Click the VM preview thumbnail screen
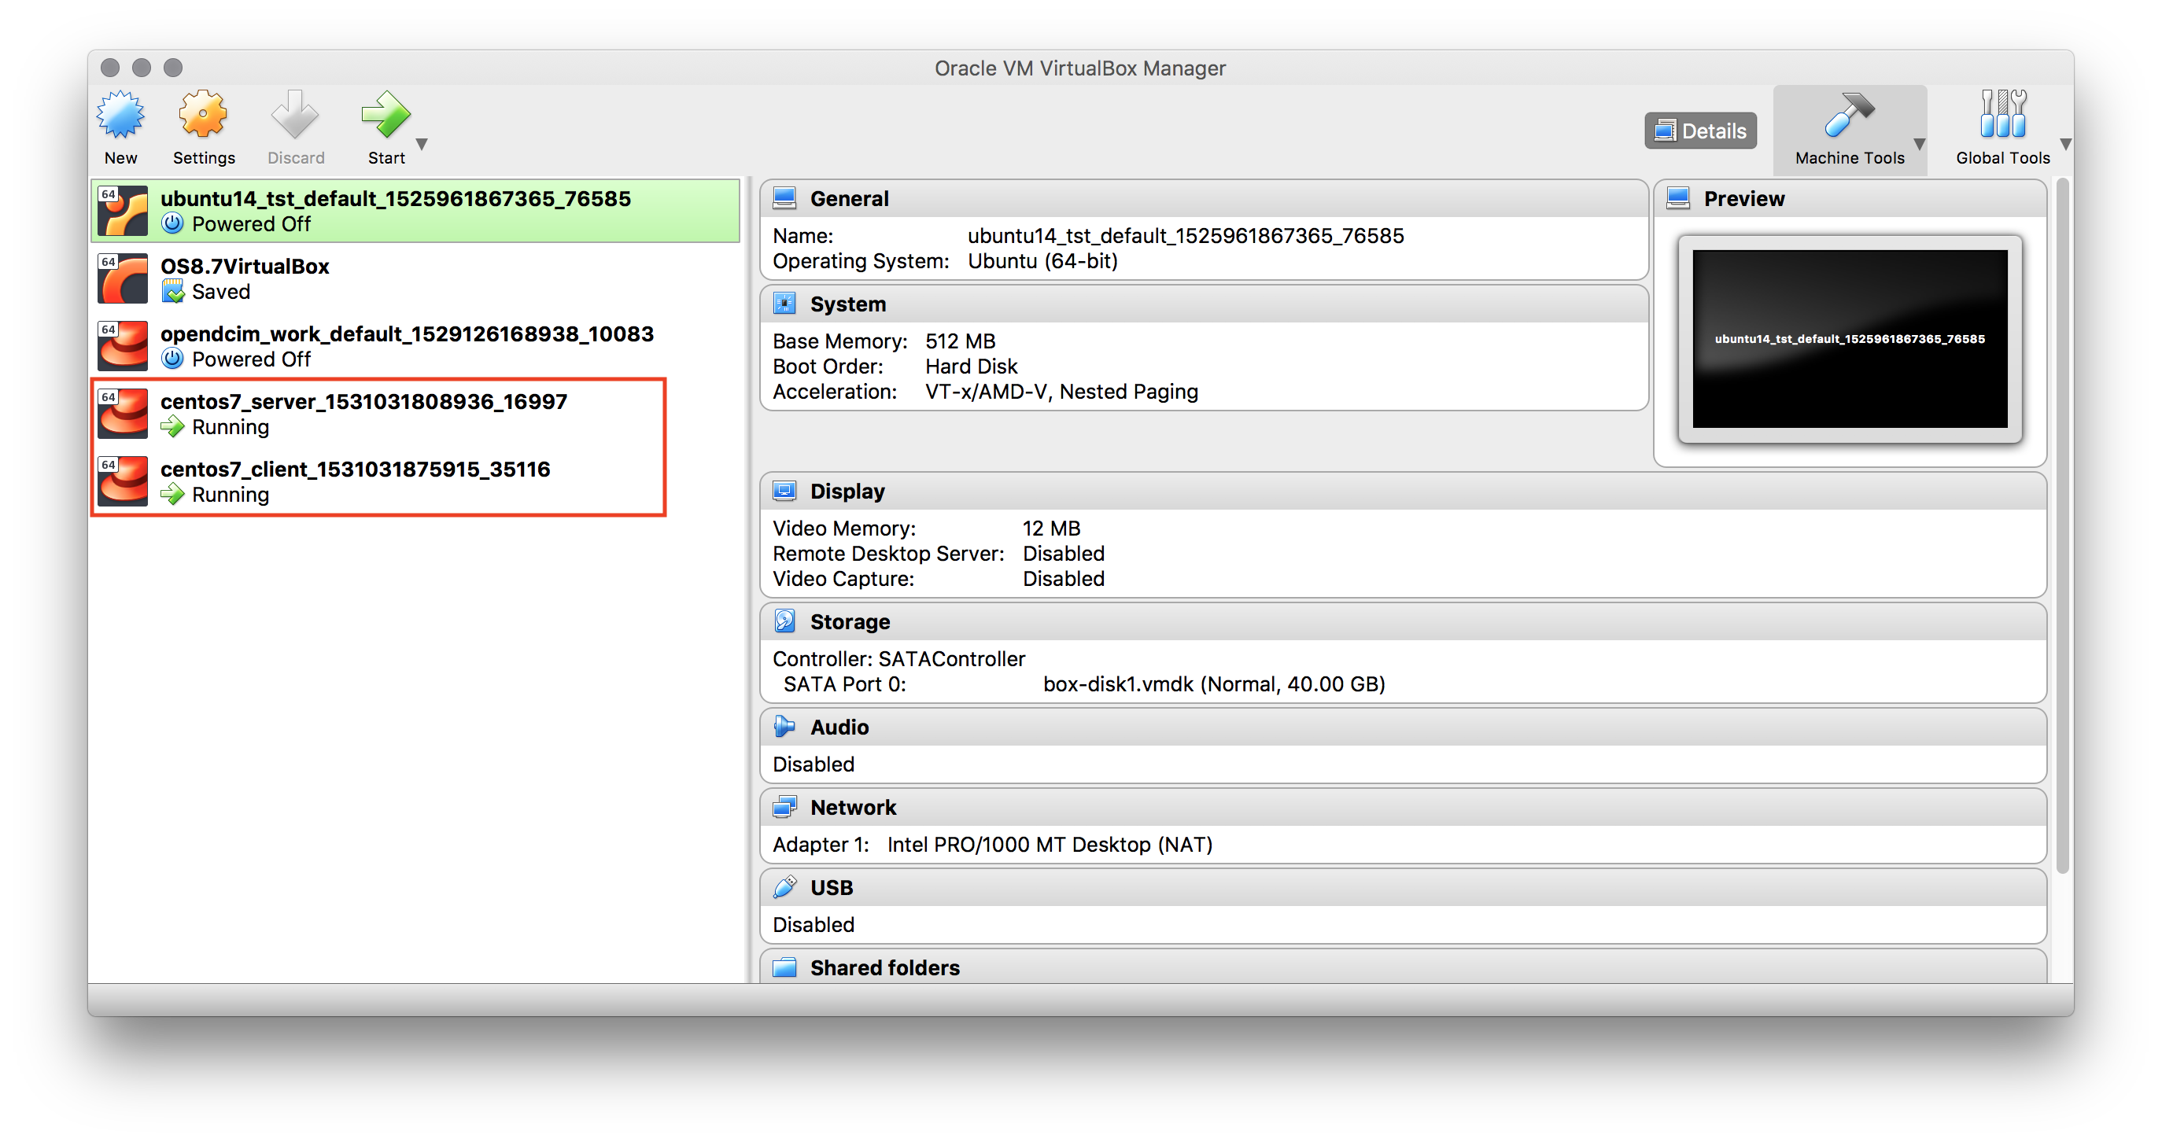2162x1142 pixels. [1849, 338]
